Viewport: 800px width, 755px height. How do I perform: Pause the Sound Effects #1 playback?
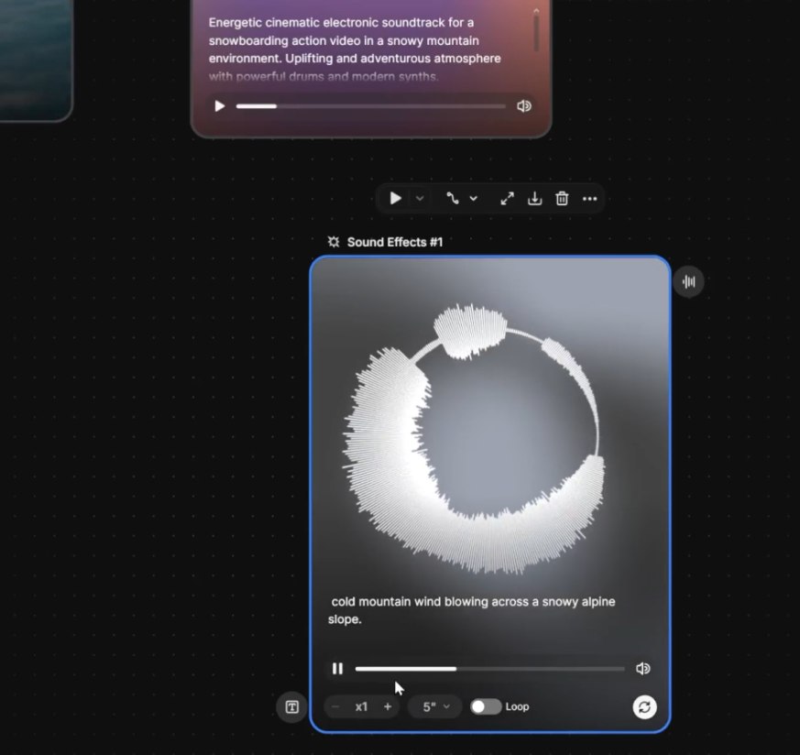[337, 669]
